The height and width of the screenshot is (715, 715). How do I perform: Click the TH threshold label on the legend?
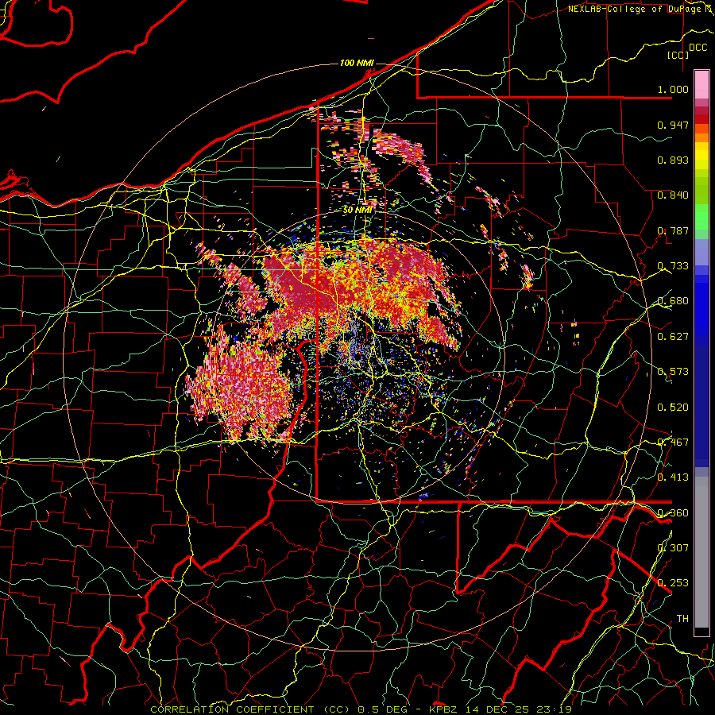682,619
